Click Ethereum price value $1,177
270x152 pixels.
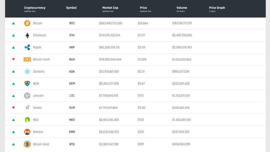(x=141, y=35)
